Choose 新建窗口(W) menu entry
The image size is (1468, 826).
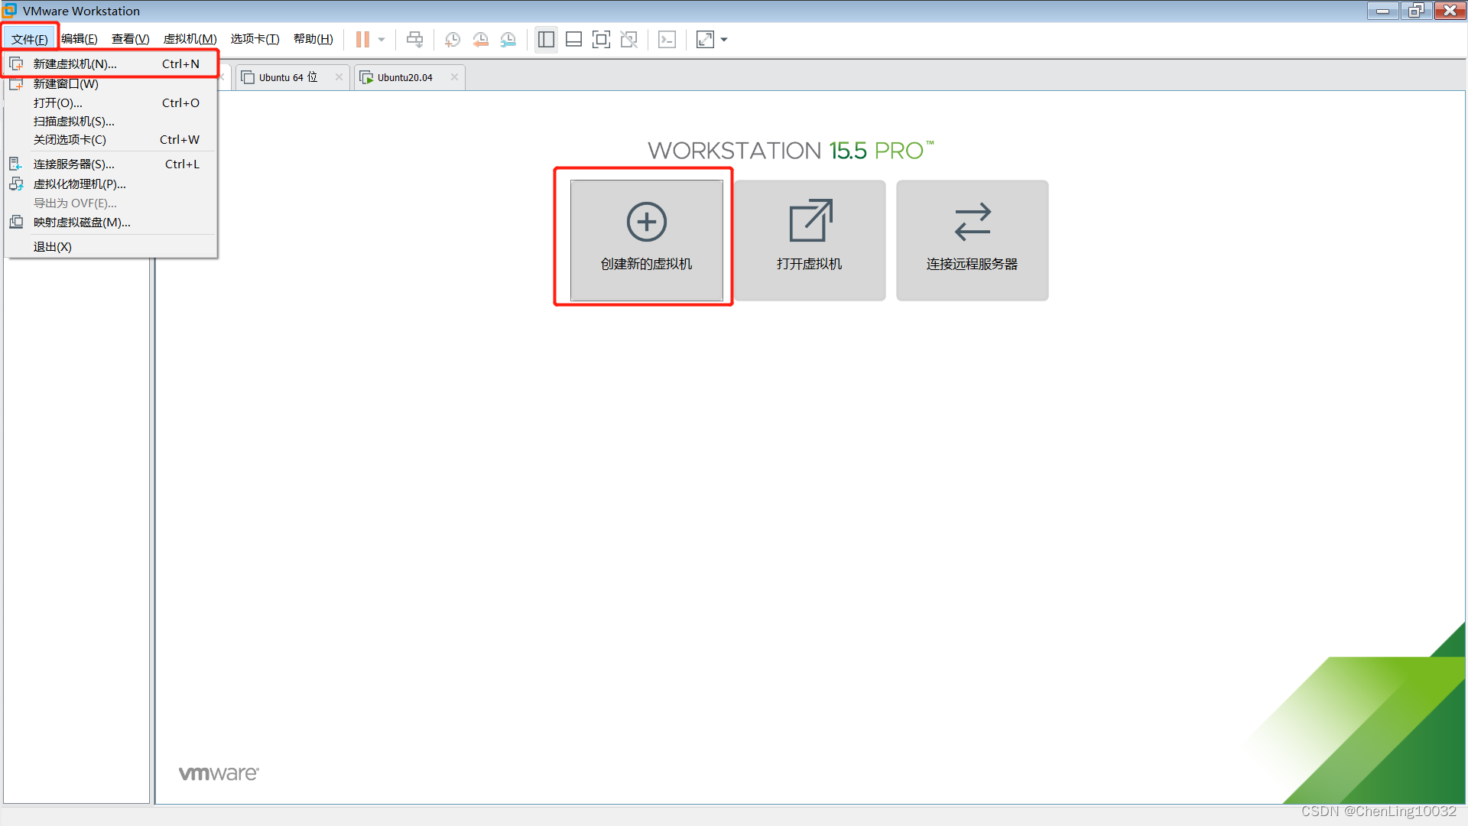pyautogui.click(x=111, y=83)
